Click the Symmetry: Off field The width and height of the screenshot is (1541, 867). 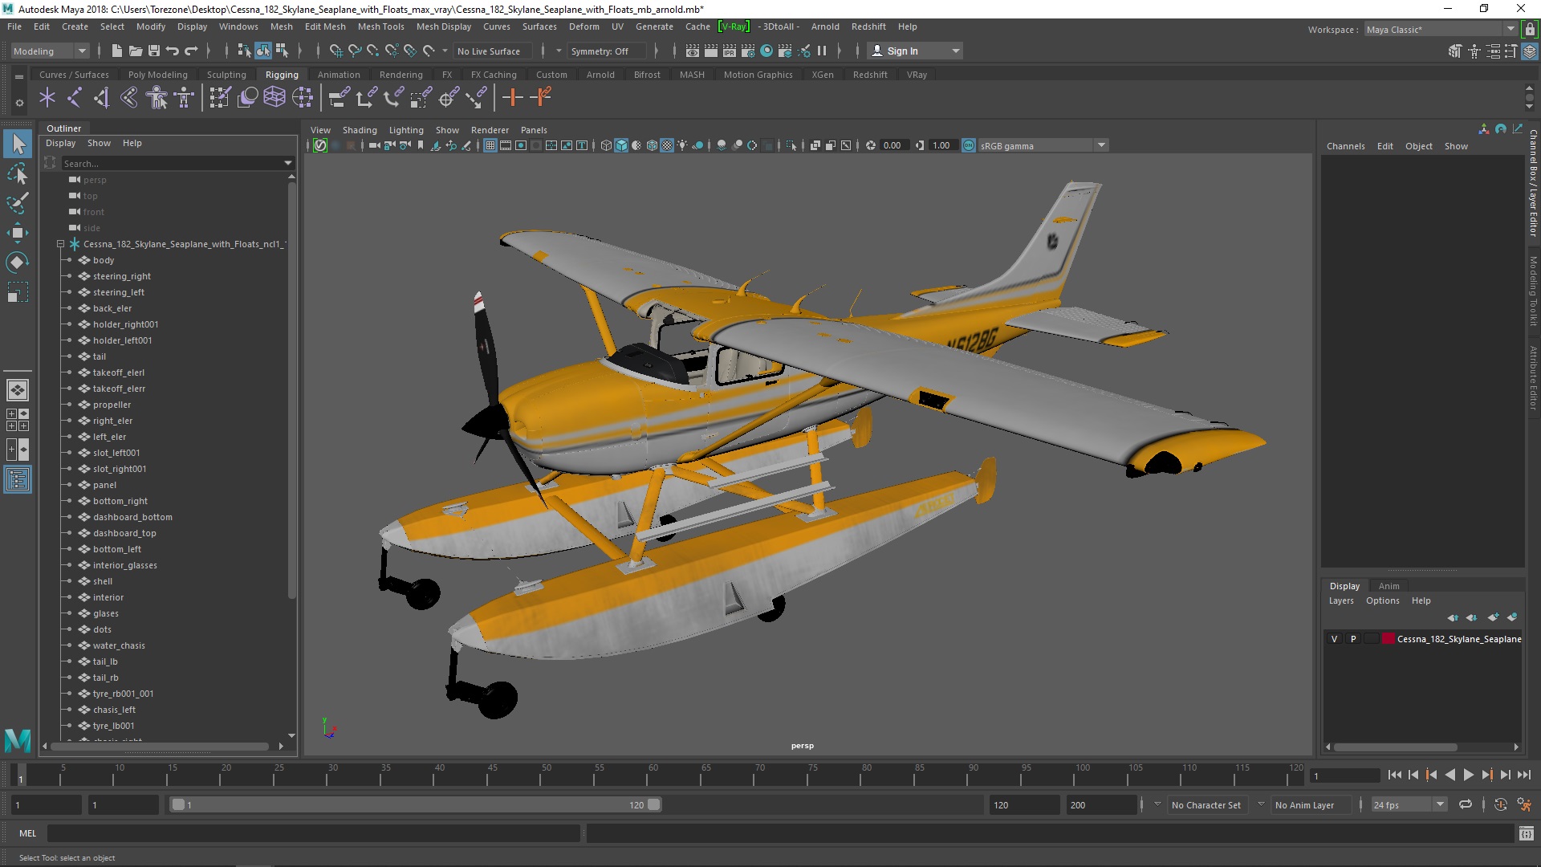click(x=605, y=51)
